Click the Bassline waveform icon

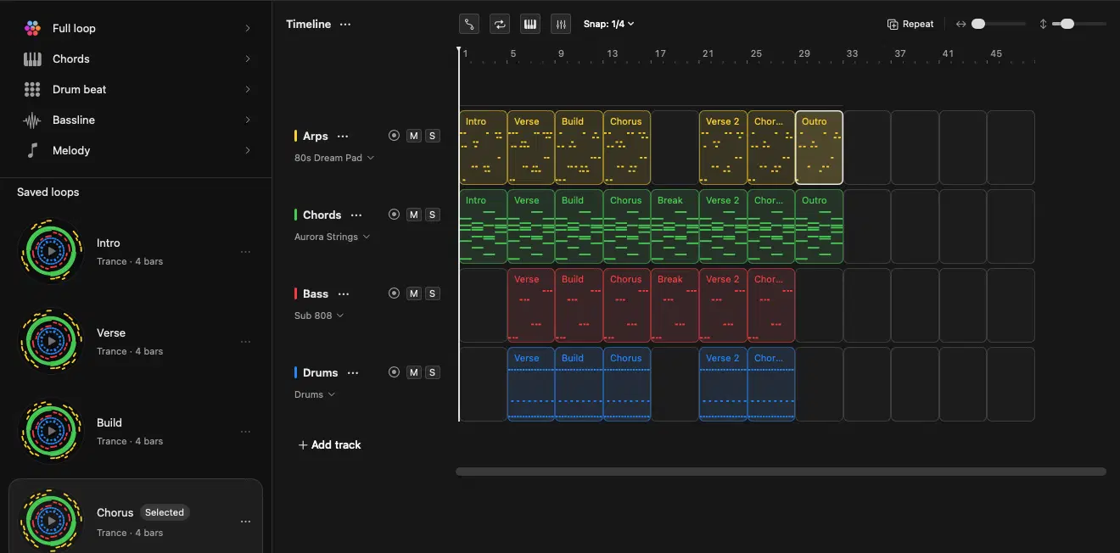click(x=32, y=120)
